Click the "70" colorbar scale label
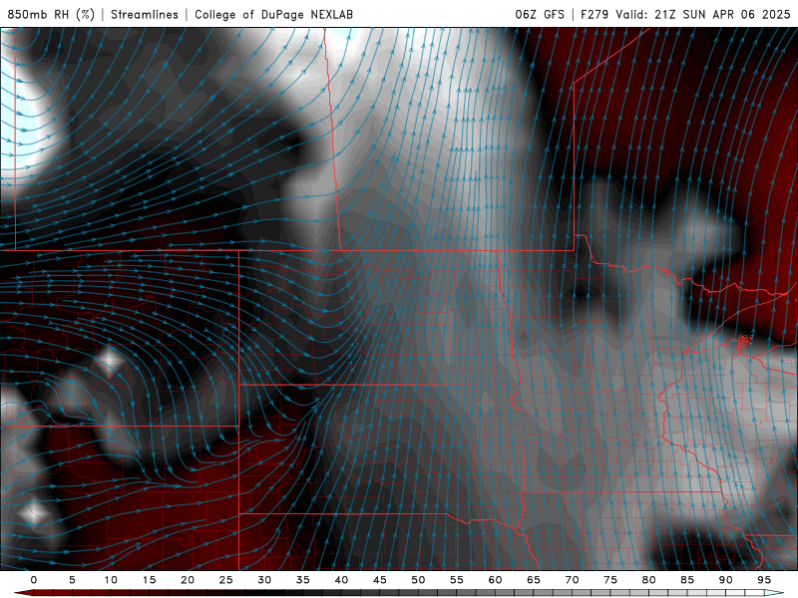 coord(572,580)
